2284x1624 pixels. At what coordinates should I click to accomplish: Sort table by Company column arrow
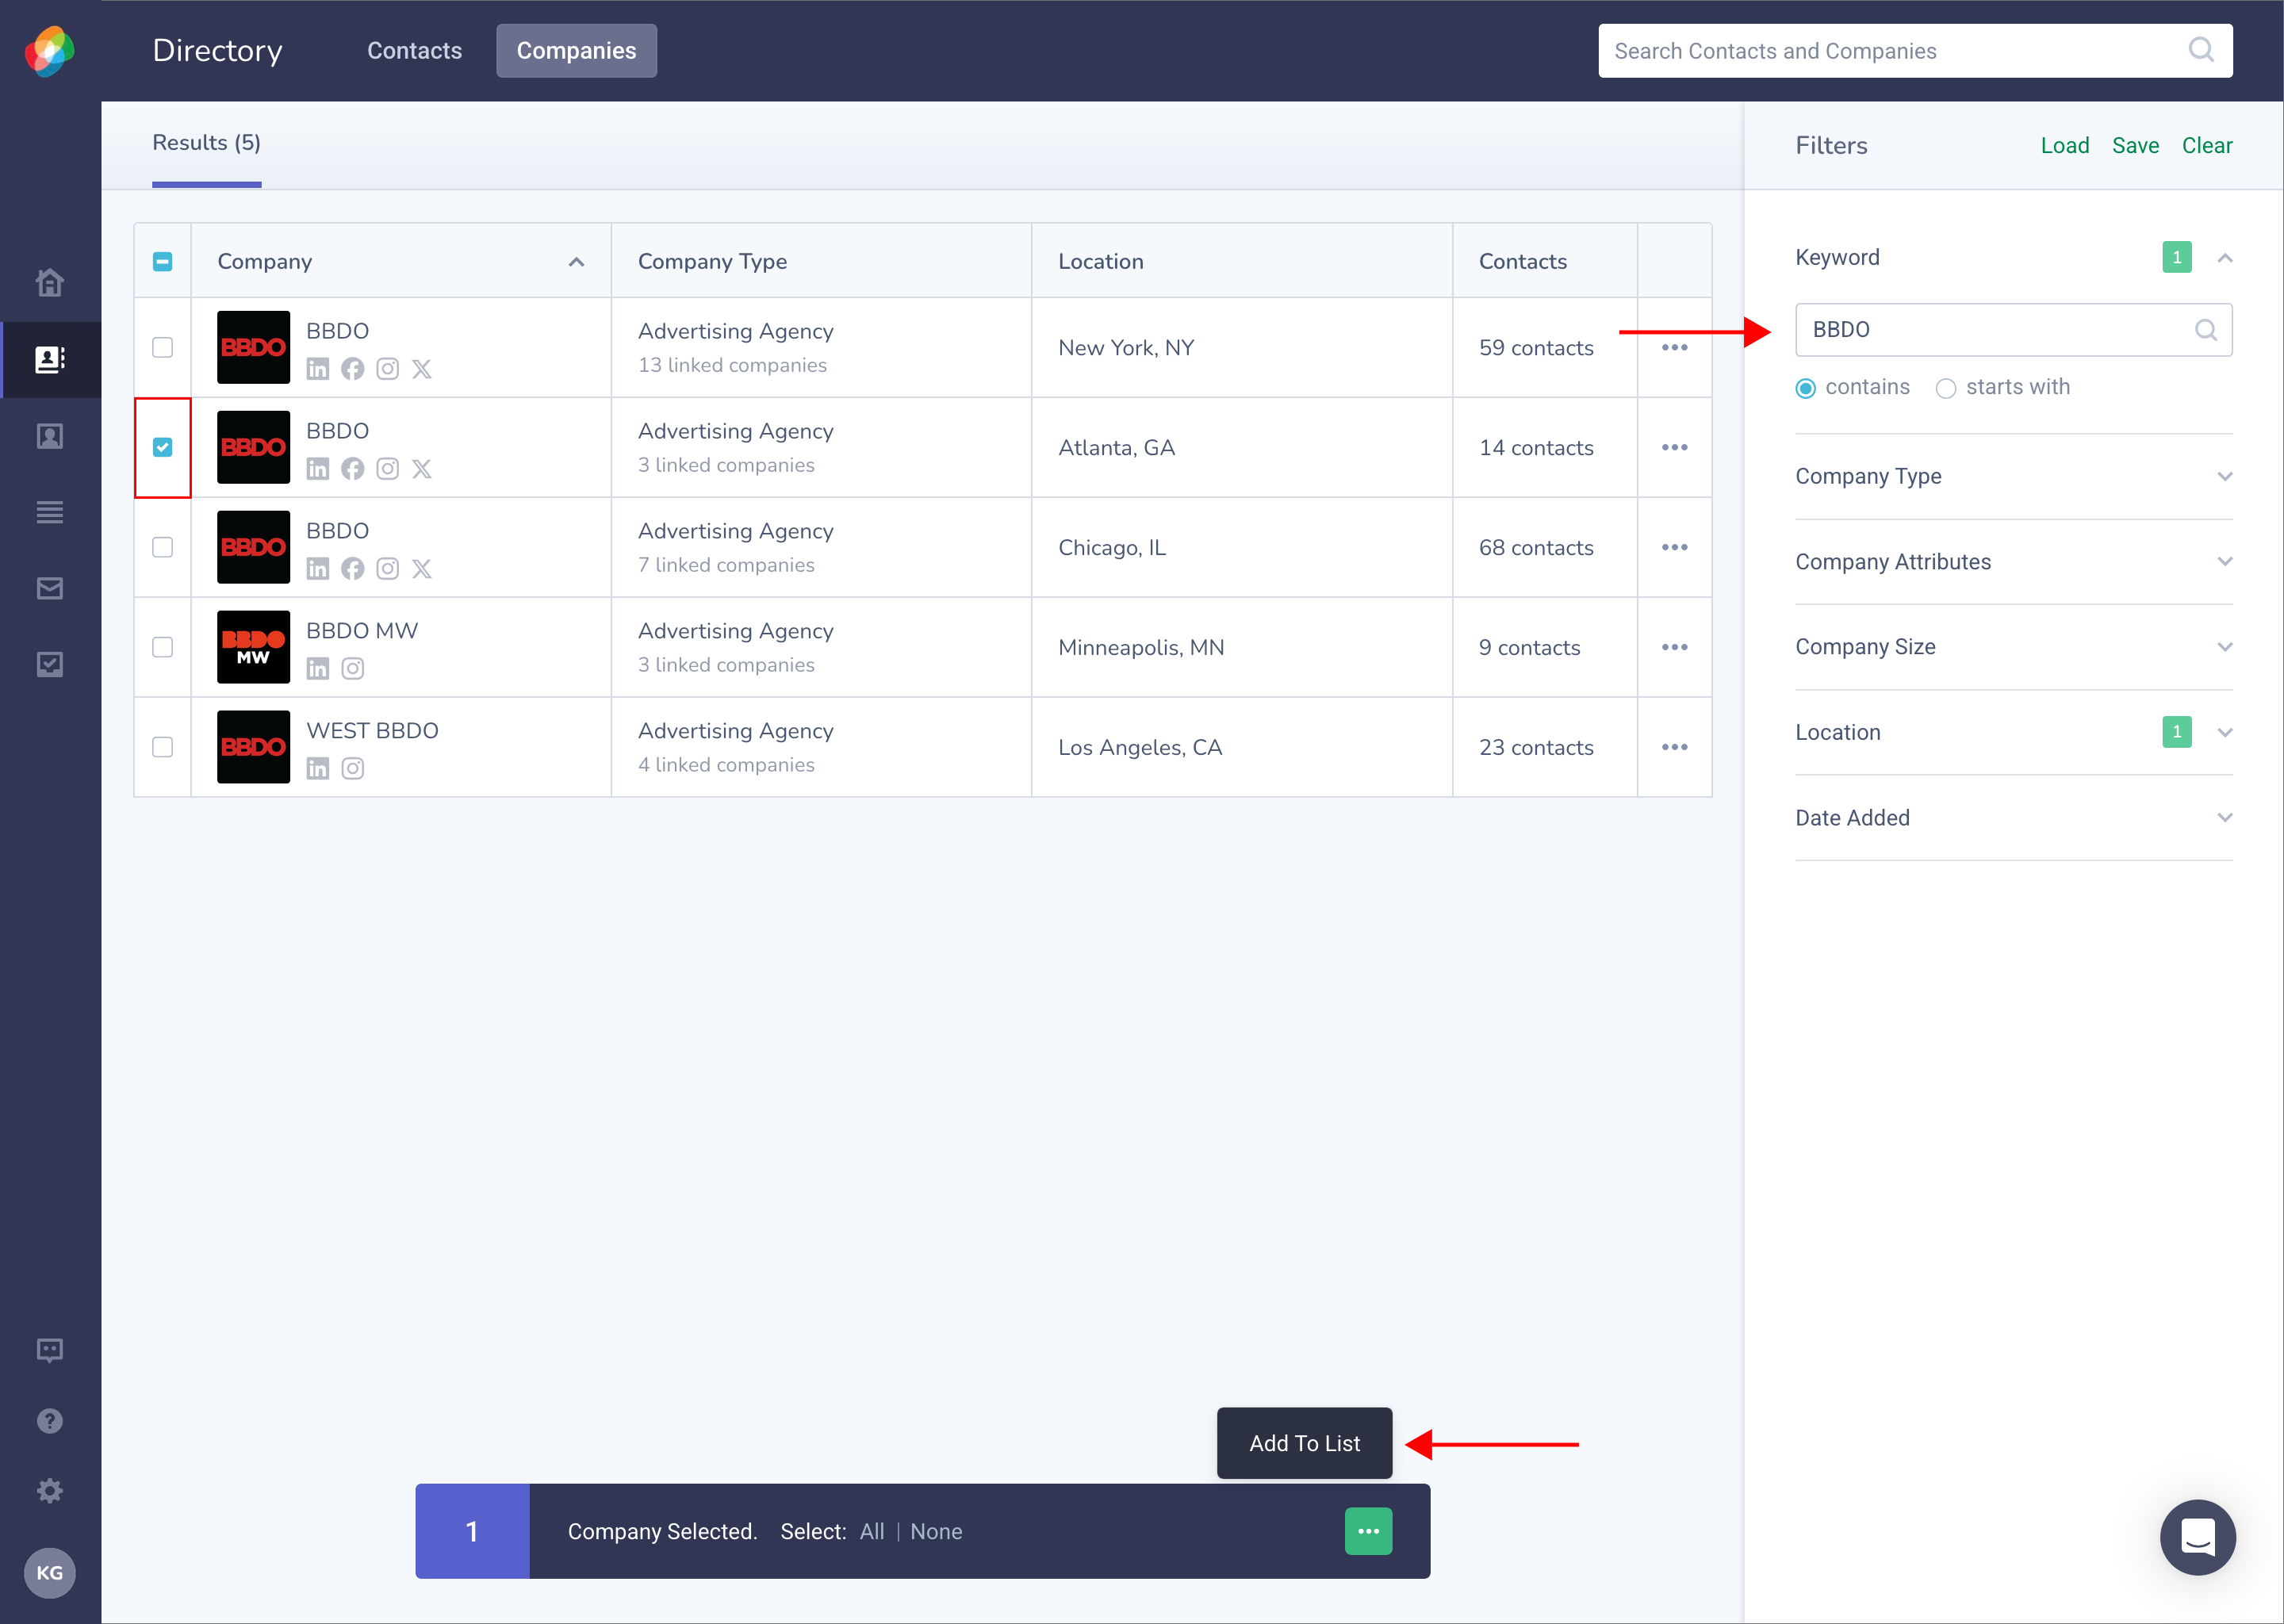click(576, 262)
